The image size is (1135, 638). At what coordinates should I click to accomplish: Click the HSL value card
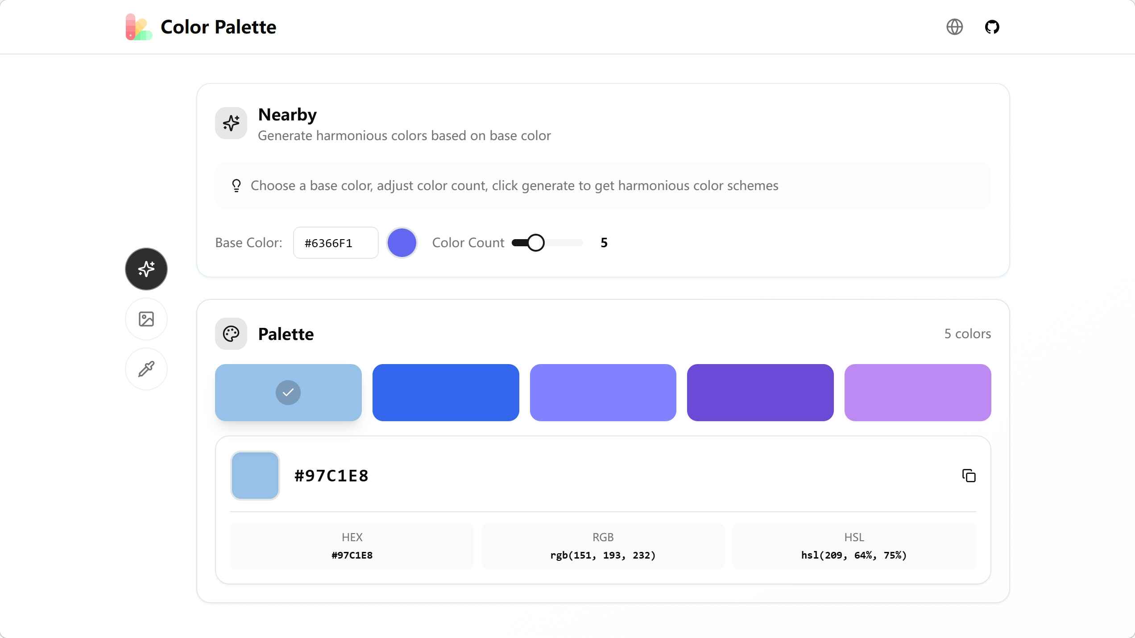853,546
